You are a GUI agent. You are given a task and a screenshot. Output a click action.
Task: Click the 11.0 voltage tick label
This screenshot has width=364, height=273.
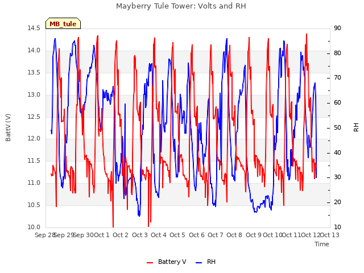[34, 183]
